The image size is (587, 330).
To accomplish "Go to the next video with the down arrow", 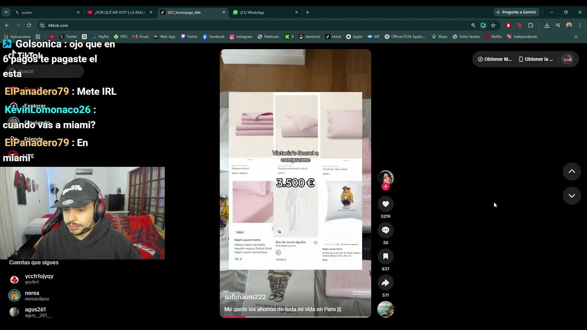I will (x=572, y=196).
